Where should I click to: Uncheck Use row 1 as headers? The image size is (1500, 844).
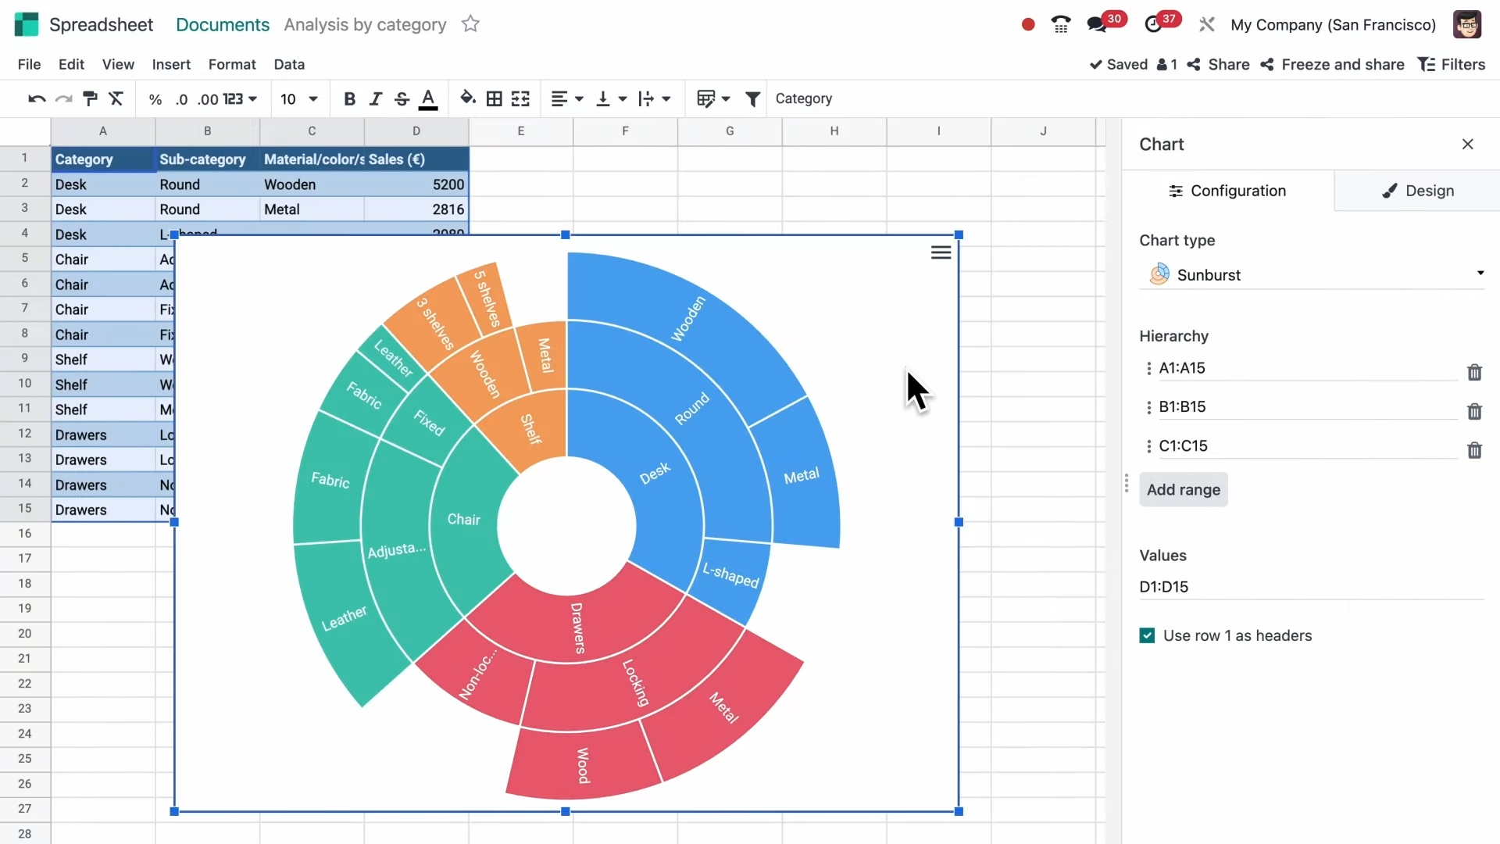(1147, 635)
